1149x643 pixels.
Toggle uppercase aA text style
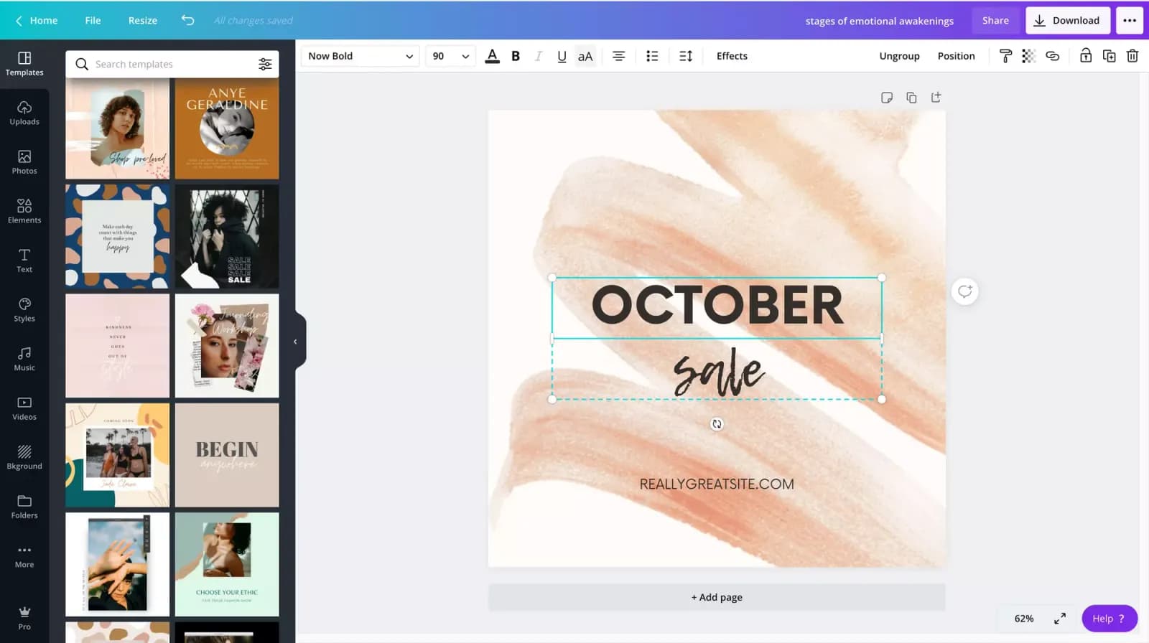[585, 56]
